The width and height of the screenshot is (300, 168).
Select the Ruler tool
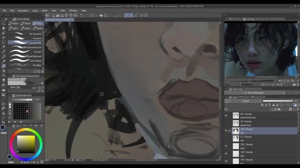coord(3,109)
